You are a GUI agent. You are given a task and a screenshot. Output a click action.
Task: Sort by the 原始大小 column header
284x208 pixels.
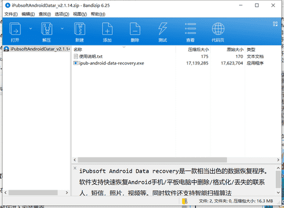point(235,49)
